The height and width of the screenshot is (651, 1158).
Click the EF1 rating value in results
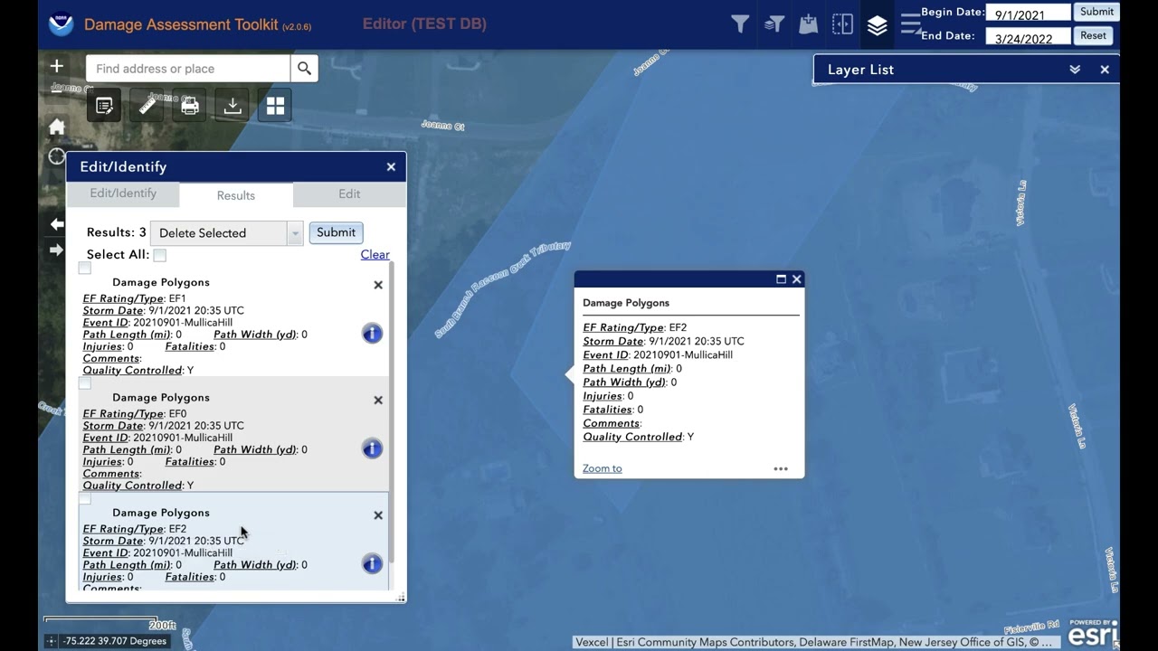coord(177,298)
